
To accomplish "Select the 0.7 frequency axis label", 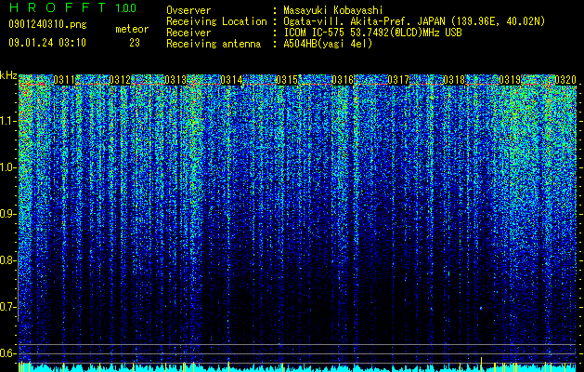I will point(8,307).
